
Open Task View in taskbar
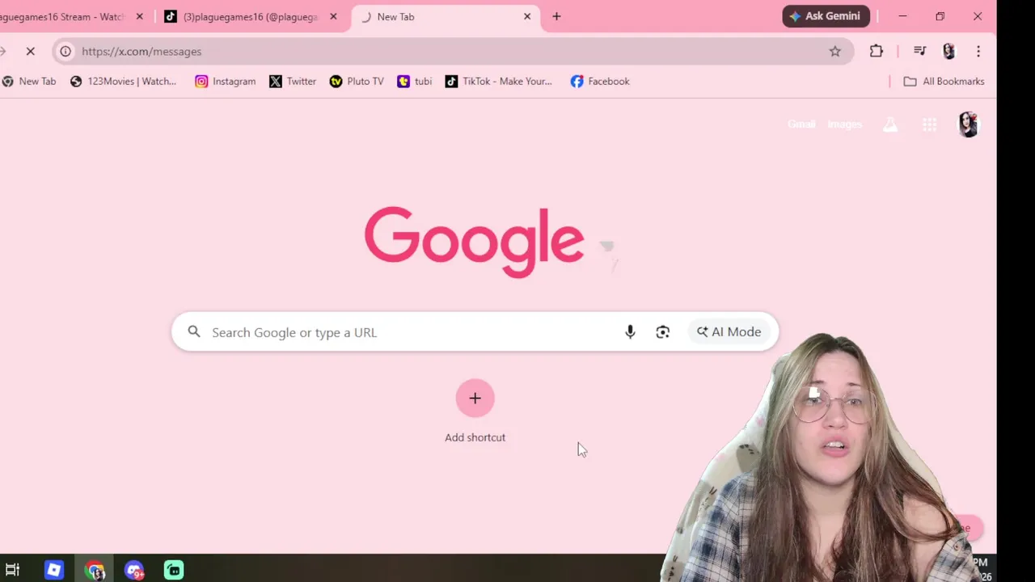(x=13, y=570)
